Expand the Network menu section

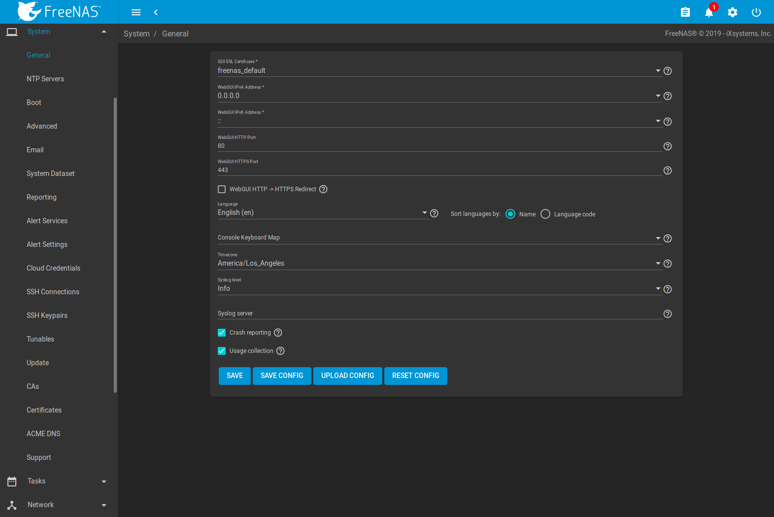[104, 505]
